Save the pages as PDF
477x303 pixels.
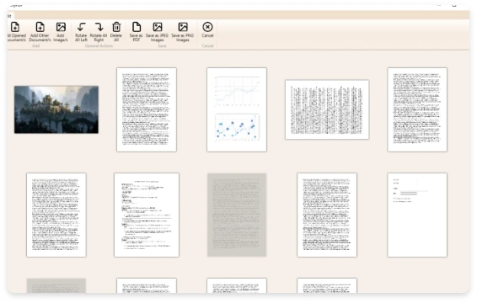(x=137, y=31)
